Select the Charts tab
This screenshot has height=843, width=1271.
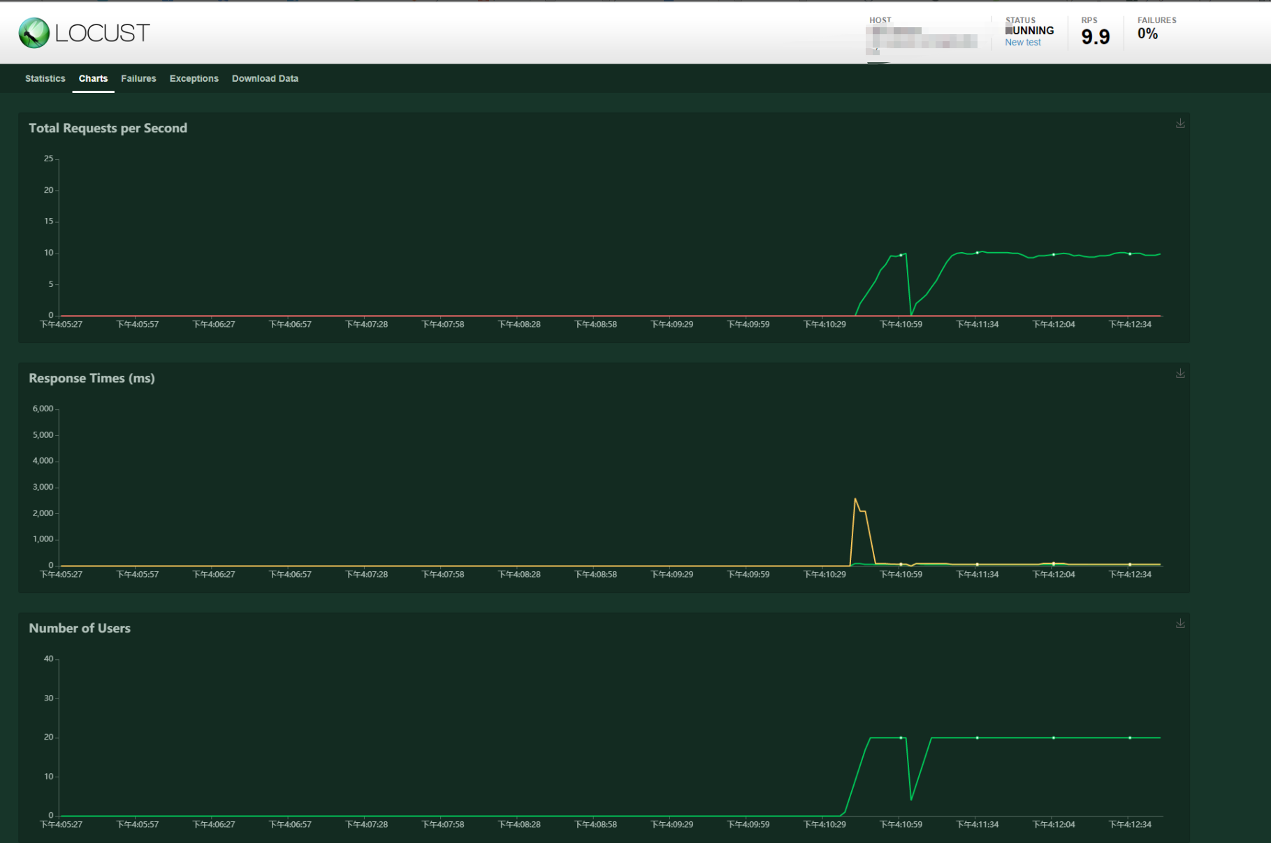(x=93, y=78)
